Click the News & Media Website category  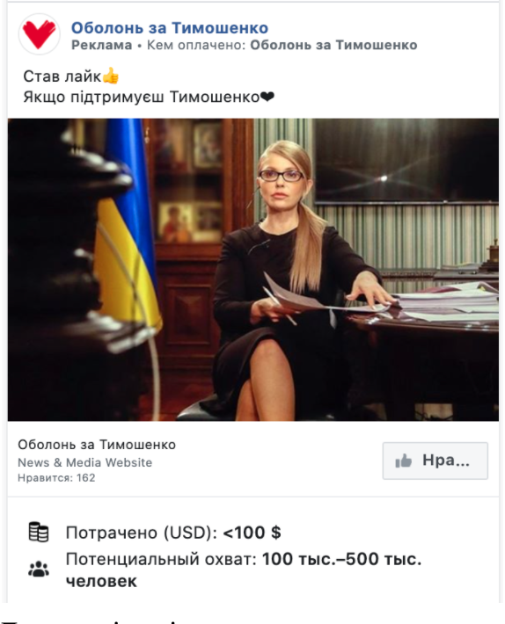(84, 462)
